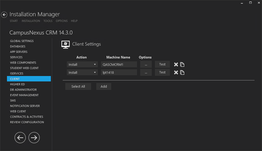262x151 pixels.
Task: Select STUDENT WEB CLIENT in sidebar
Action: click(x=24, y=68)
